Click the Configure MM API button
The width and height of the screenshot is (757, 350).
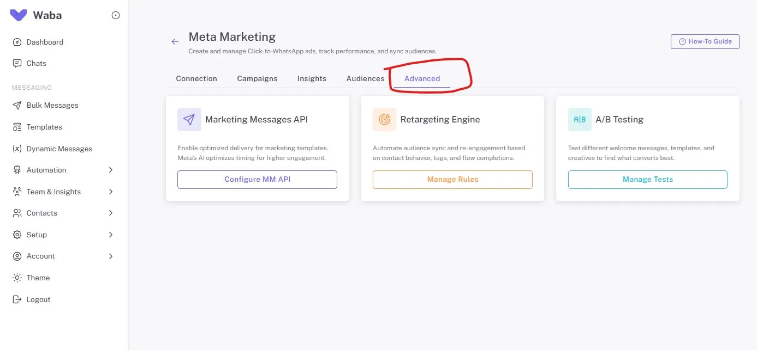coord(257,180)
